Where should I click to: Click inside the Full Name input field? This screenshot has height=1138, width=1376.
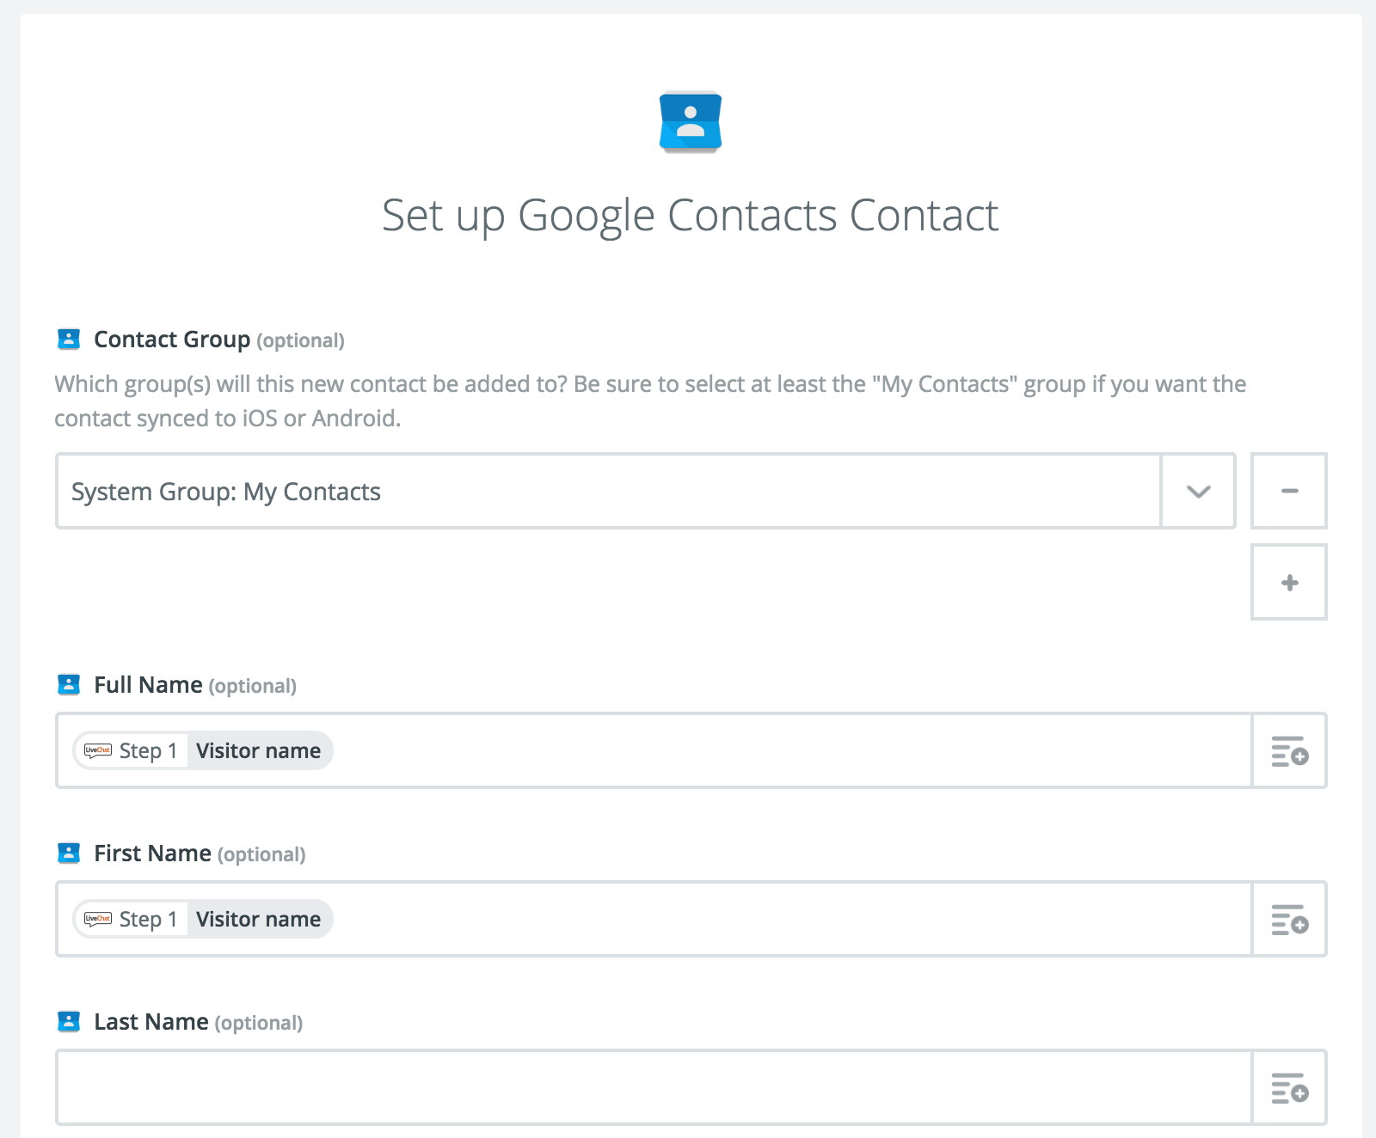(x=654, y=750)
